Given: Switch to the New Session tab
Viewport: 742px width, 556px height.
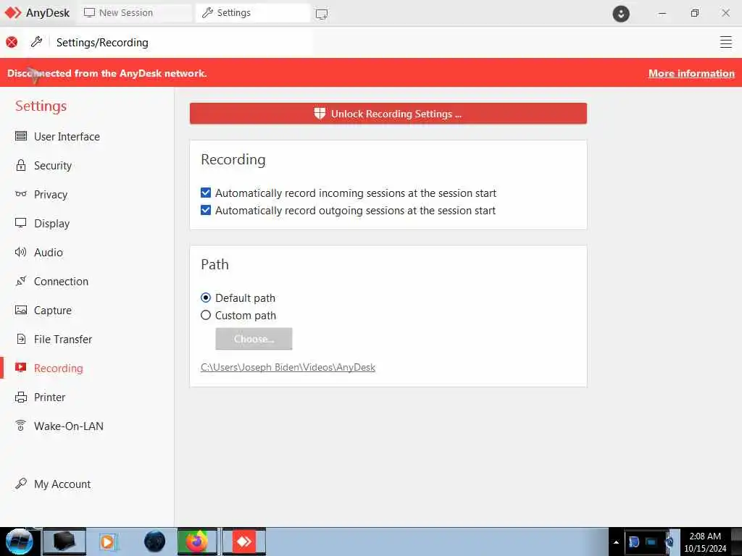Looking at the screenshot, I should [136, 13].
